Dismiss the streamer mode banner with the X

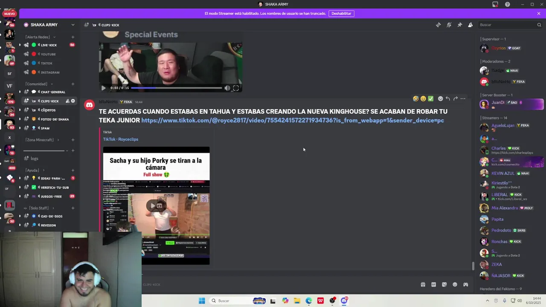pos(539,13)
